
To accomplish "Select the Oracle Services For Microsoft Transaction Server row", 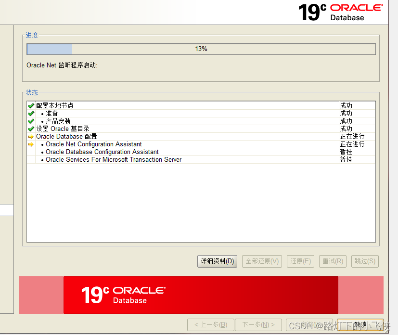I will click(114, 159).
